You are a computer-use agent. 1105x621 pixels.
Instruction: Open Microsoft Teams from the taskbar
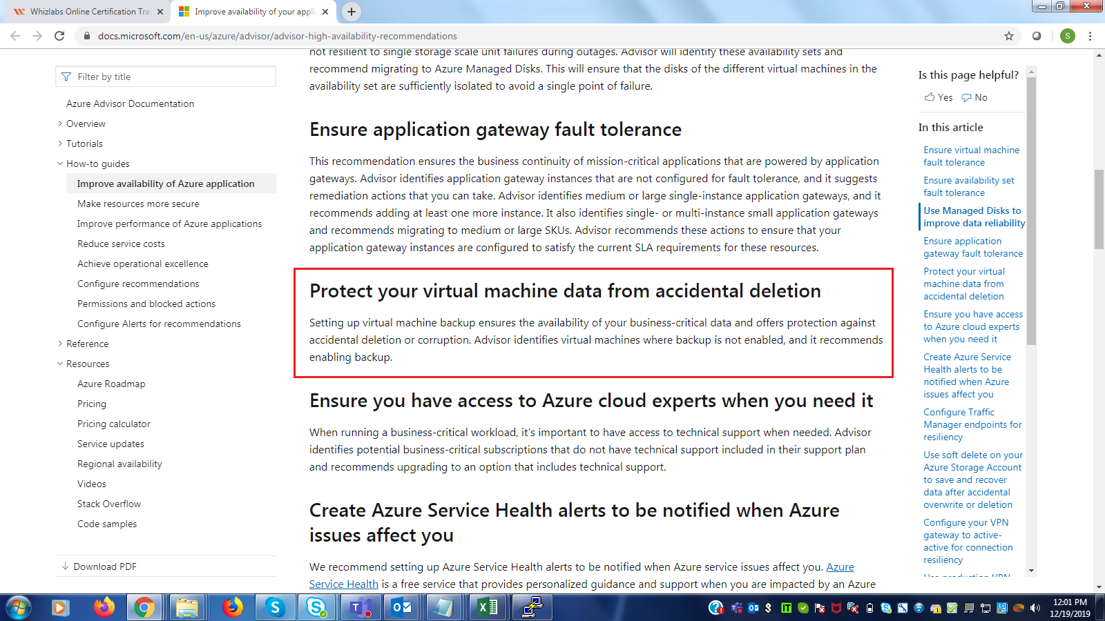point(361,607)
